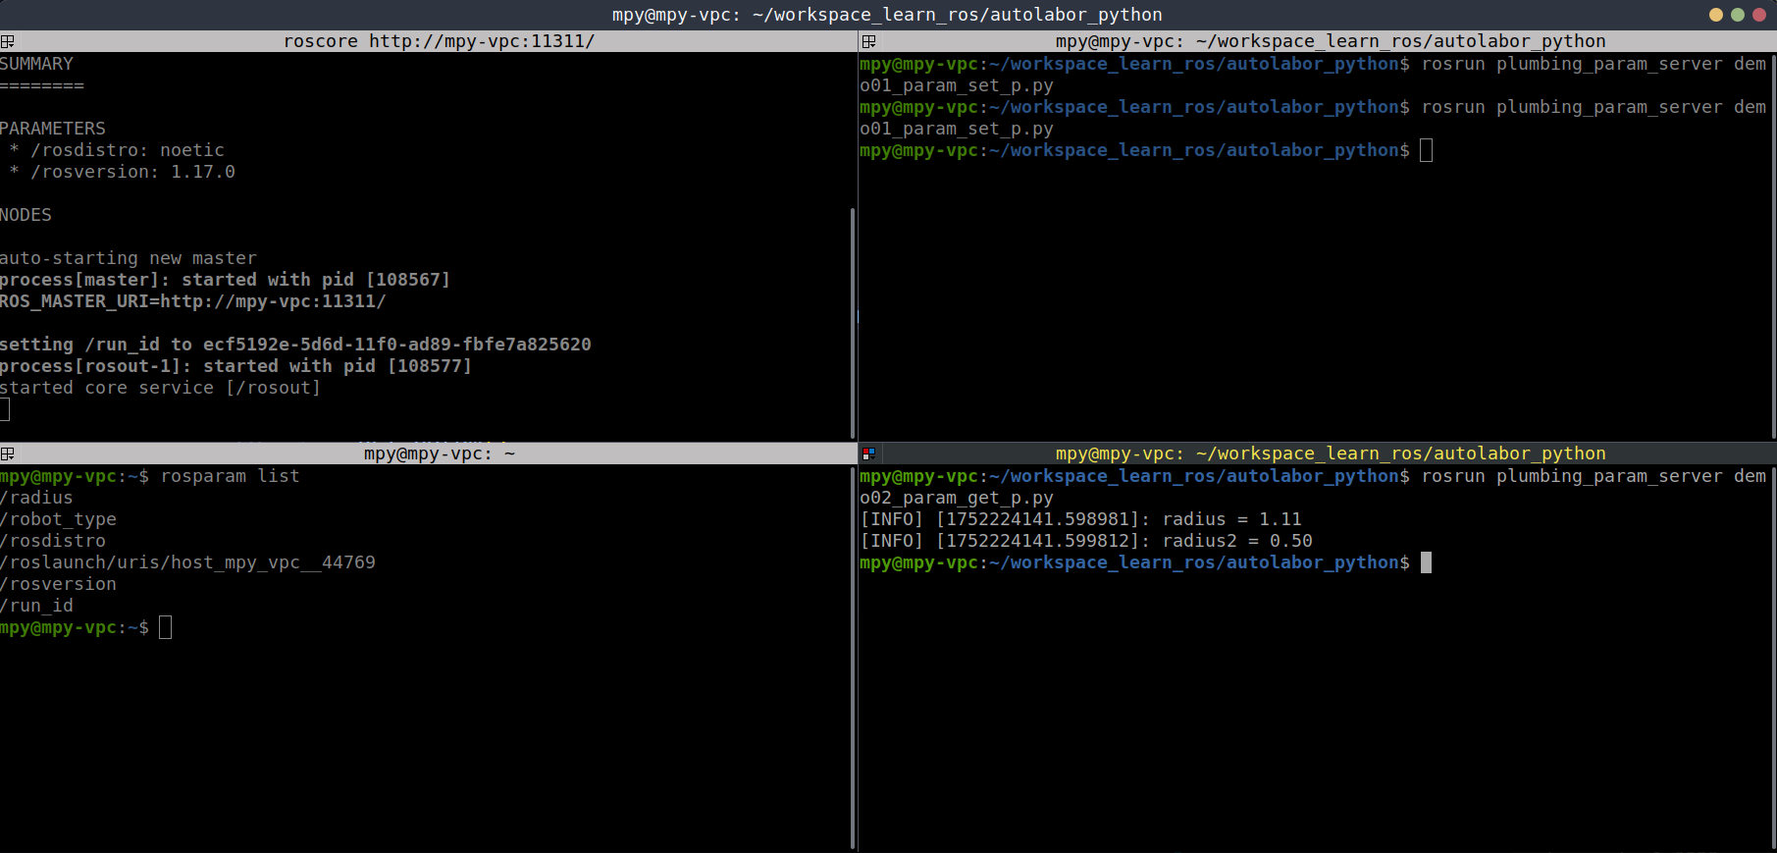Click the red group icon of the bottom-right pane
Image resolution: width=1777 pixels, height=853 pixels.
pos(868,453)
